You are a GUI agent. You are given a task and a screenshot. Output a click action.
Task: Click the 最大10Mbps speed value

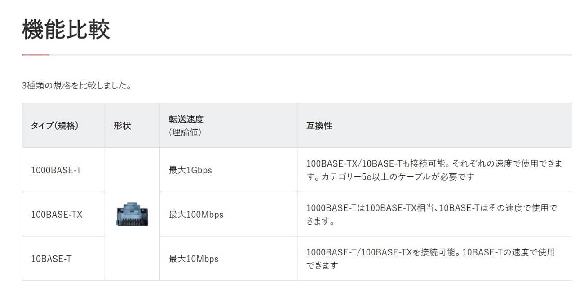tap(194, 259)
